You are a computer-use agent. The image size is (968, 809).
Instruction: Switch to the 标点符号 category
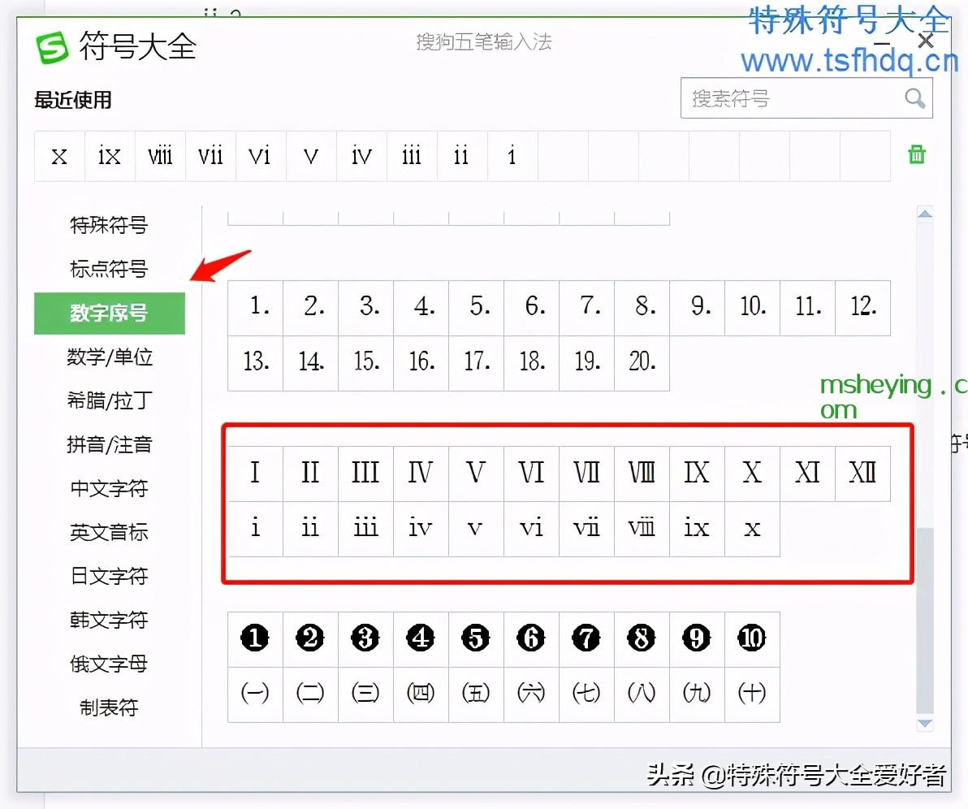tap(109, 269)
